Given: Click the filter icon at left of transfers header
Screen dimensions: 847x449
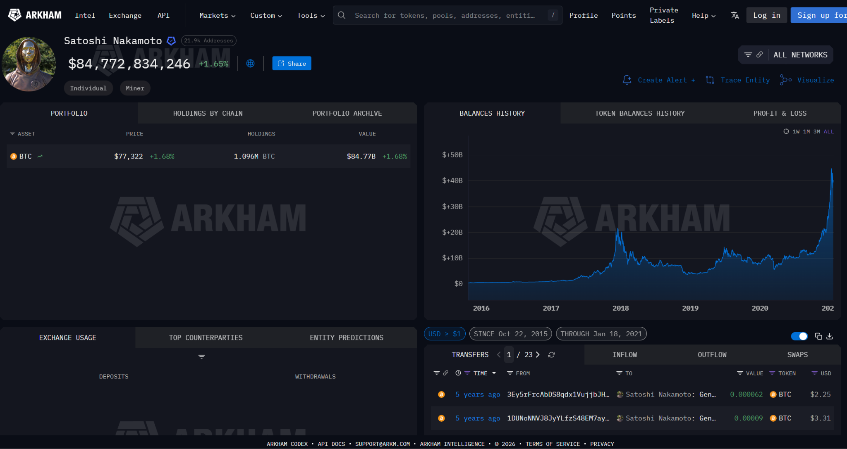Looking at the screenshot, I should pyautogui.click(x=436, y=373).
